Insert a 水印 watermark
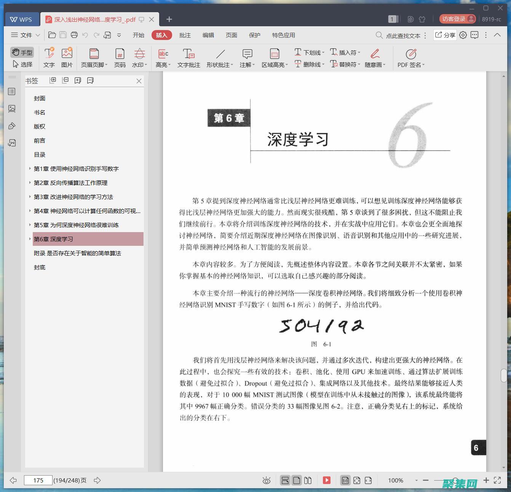 coord(139,57)
